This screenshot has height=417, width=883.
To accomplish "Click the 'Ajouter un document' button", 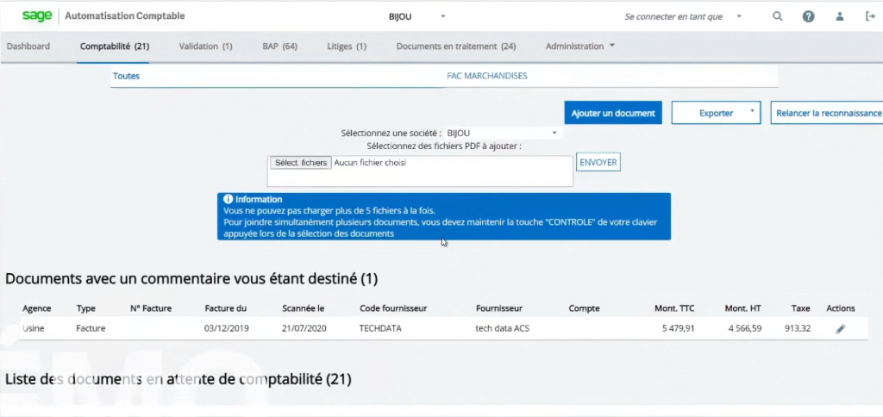I will tap(613, 113).
